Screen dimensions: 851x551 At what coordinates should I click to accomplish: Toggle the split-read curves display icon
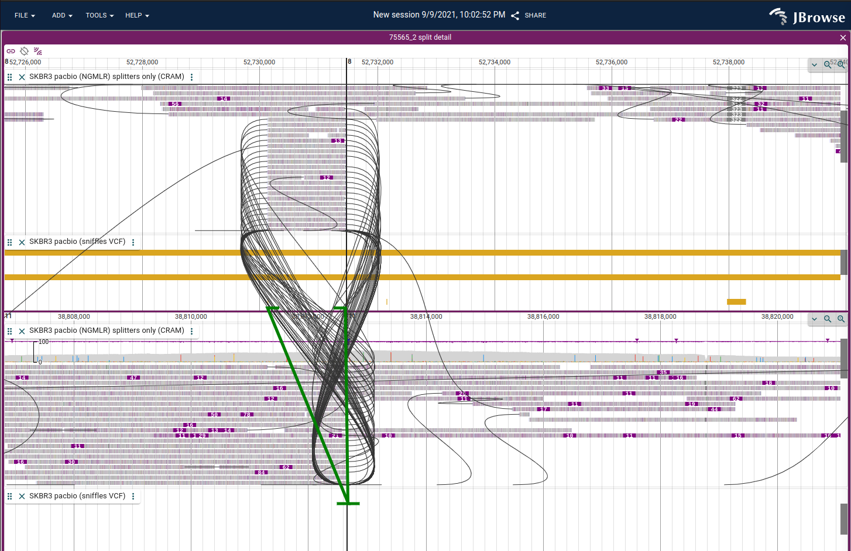[37, 51]
